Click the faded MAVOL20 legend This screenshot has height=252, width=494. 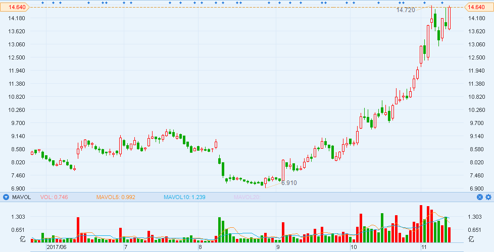pyautogui.click(x=247, y=198)
